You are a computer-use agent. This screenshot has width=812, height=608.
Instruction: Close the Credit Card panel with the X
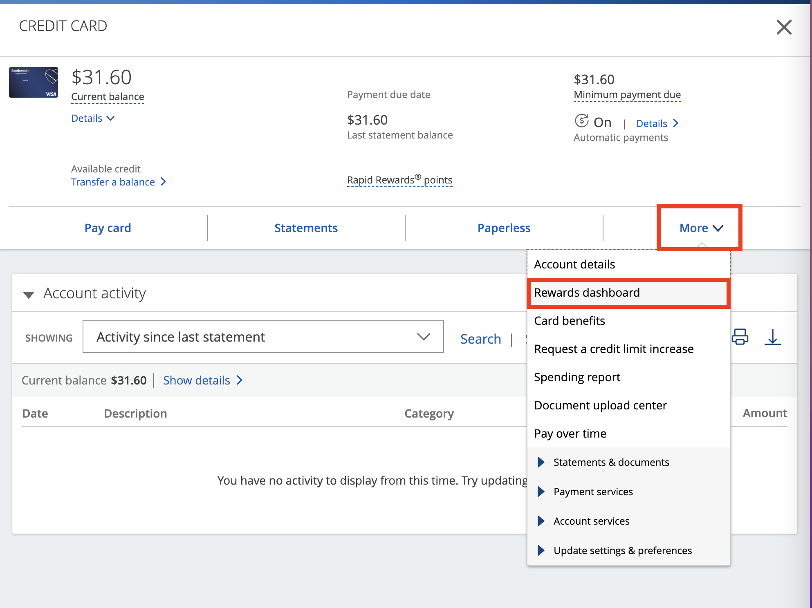(784, 27)
